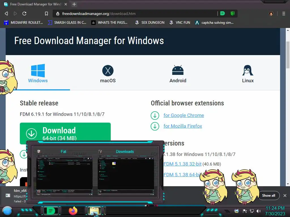The width and height of the screenshot is (290, 217).
Task: Click the scrollbar down arrow
Action: (288, 184)
